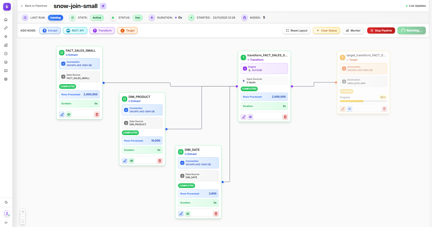
Task: Select the DUCKDB Engine box
Action: point(264,68)
